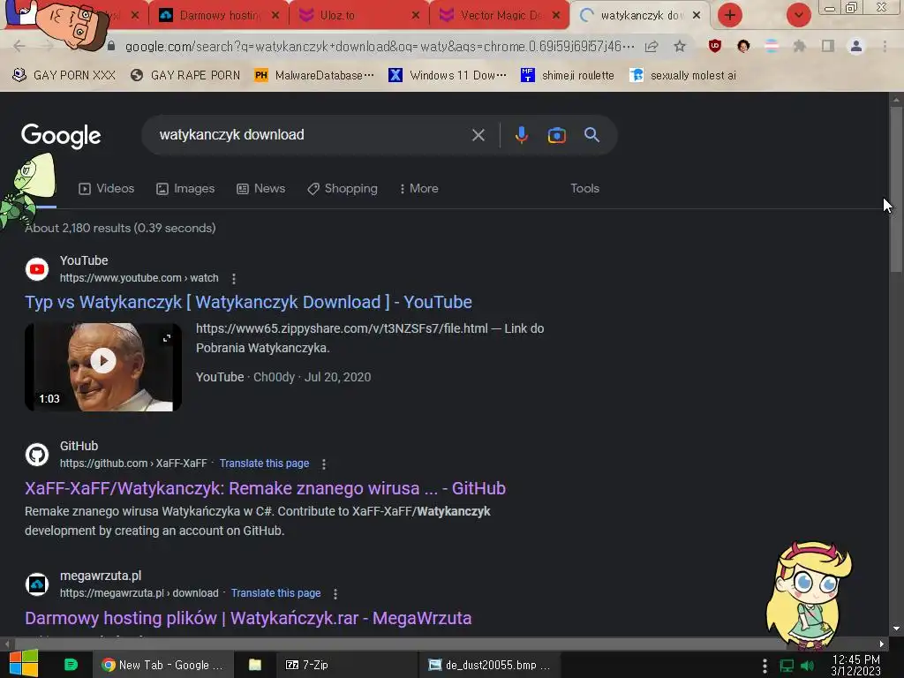Screen dimensions: 904x678
Task: Toggle the browser side panel icon
Action: (x=828, y=46)
